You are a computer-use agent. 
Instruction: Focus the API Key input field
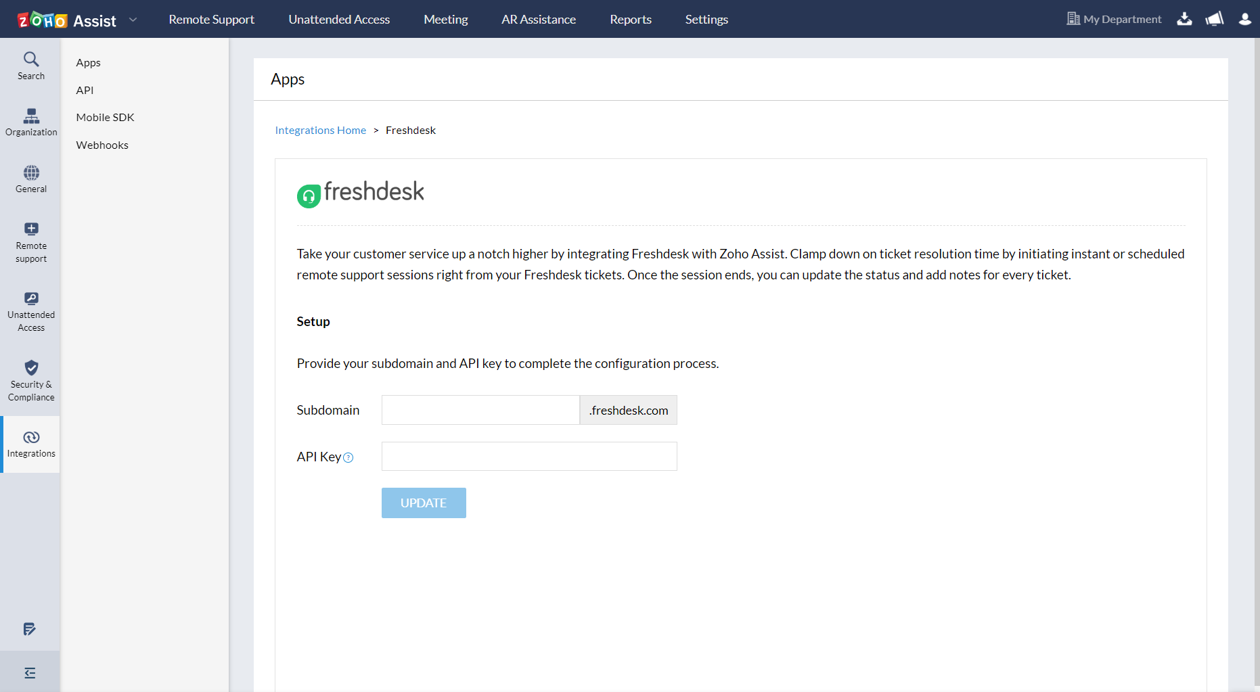click(x=529, y=457)
